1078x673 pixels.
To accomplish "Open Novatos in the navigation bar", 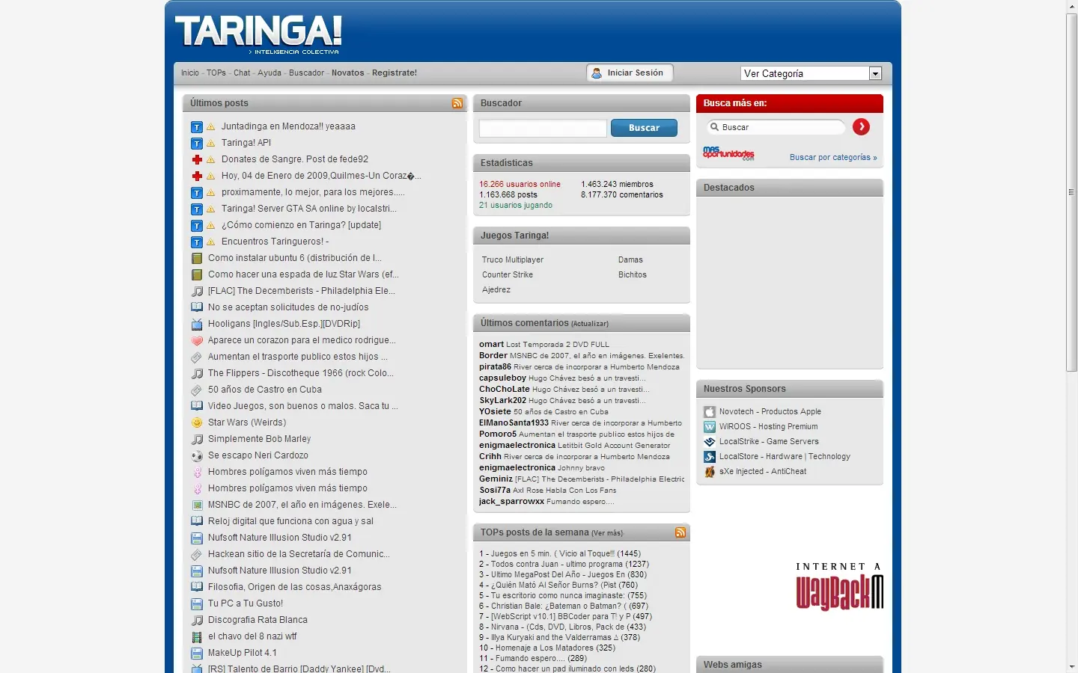I will [348, 73].
